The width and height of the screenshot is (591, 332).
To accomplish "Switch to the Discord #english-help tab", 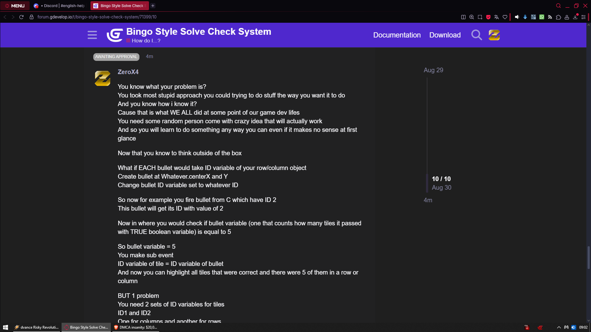I will tap(60, 6).
